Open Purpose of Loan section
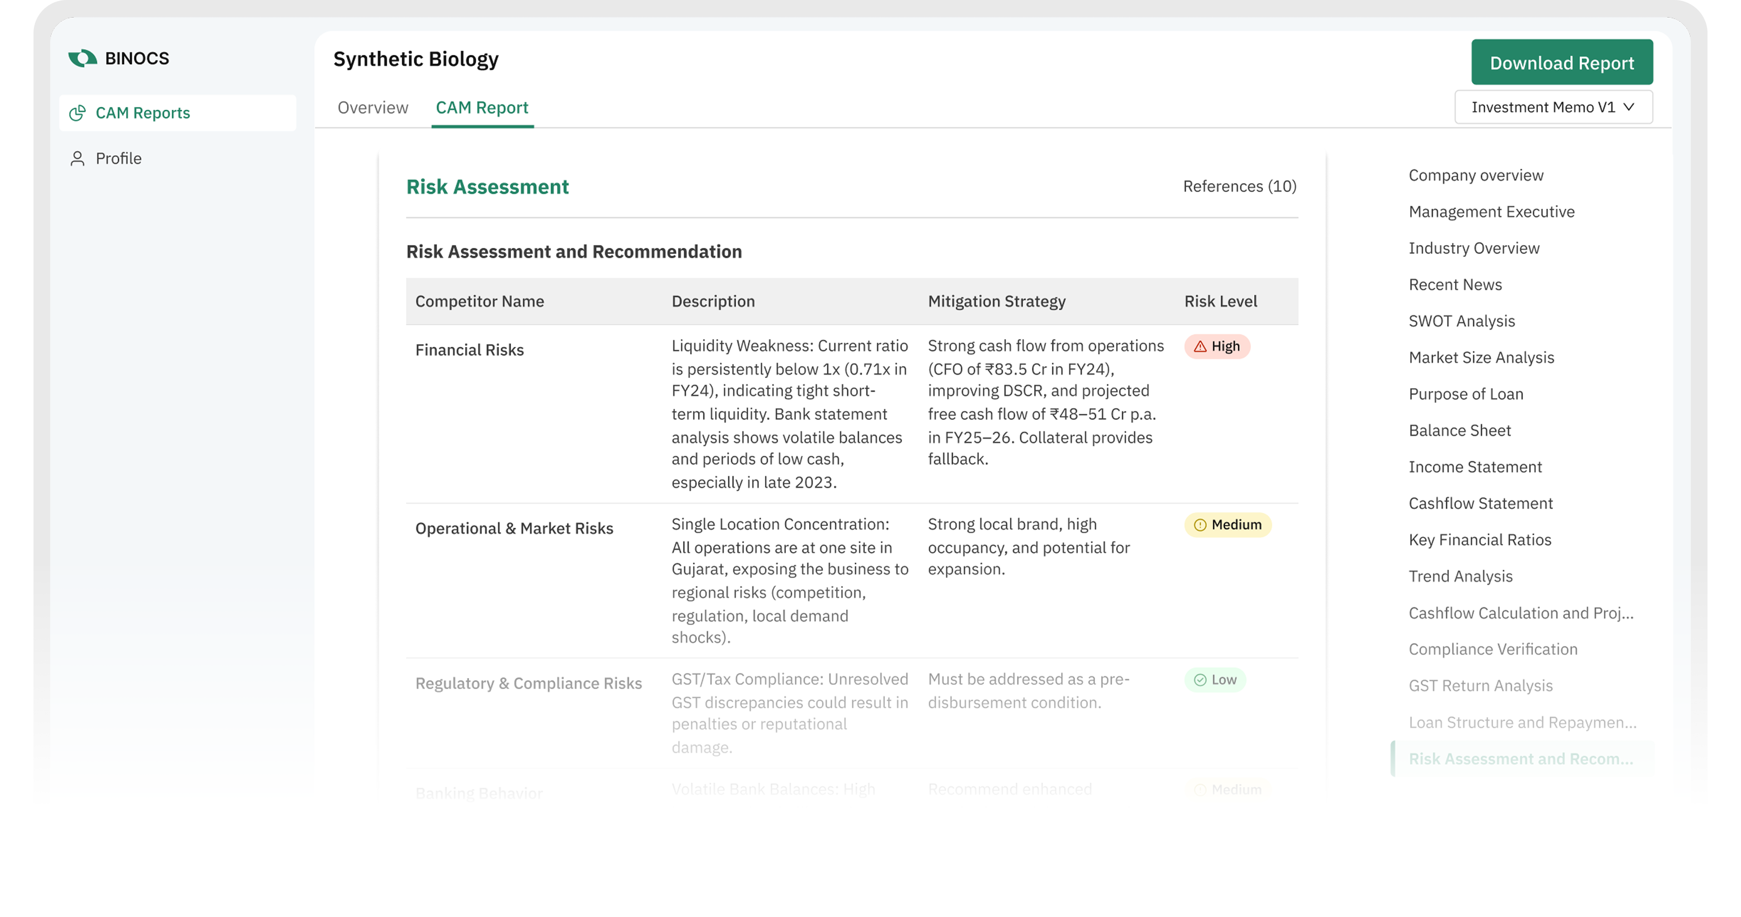 coord(1465,394)
